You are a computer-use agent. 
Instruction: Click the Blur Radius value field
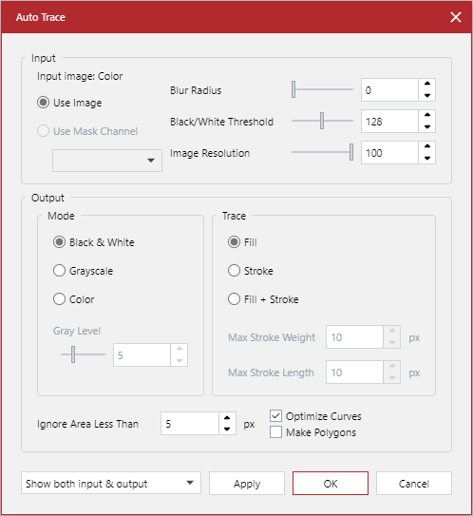[389, 90]
